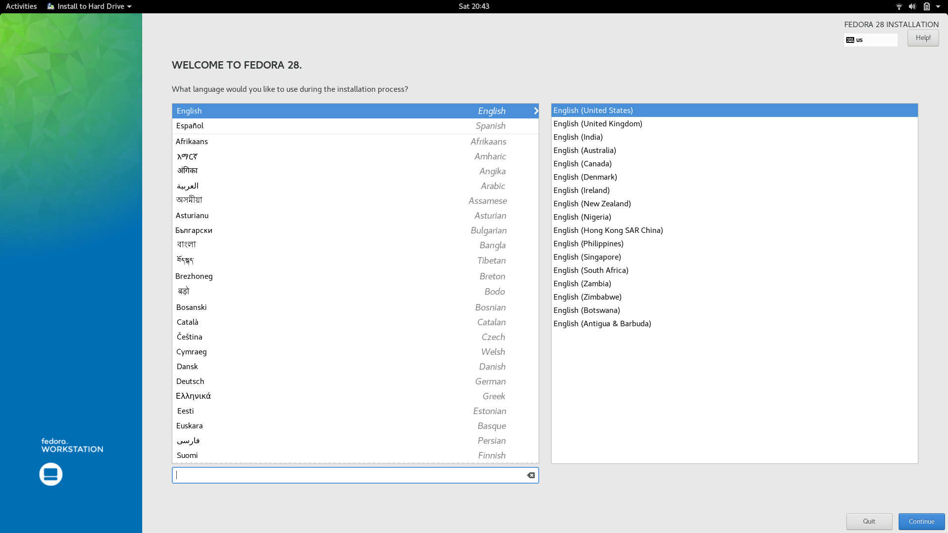This screenshot has height=533, width=948.
Task: Click the clock showing Sat 20:43
Action: click(x=474, y=6)
